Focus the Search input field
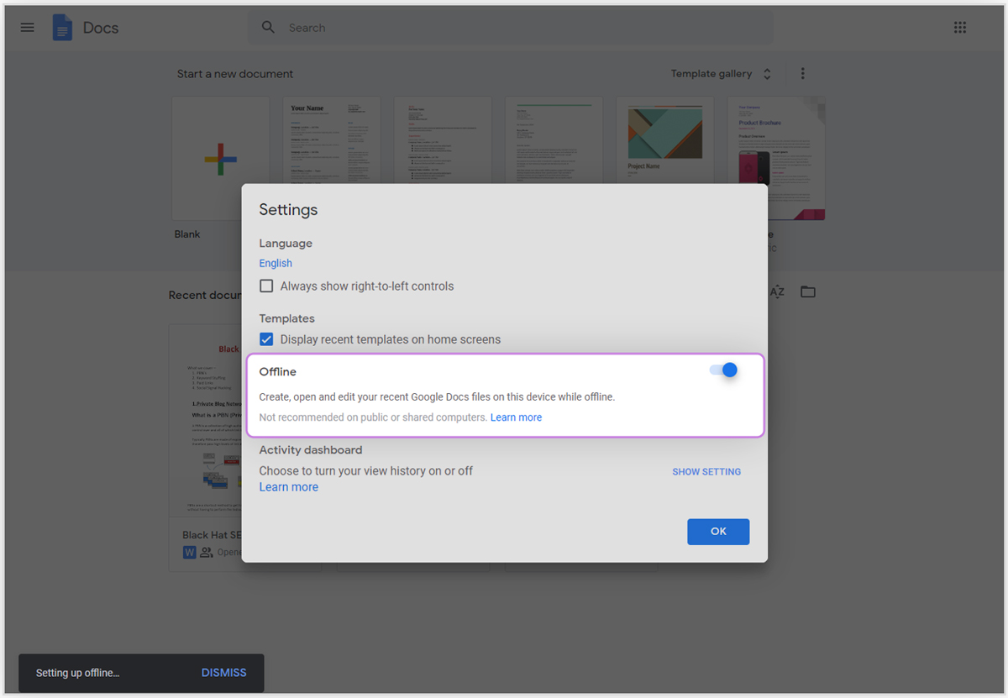The image size is (1008, 698). point(511,28)
